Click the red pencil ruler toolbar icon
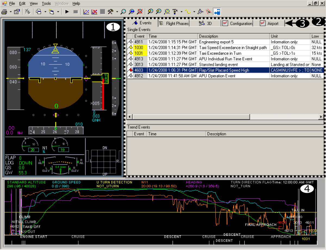Viewport: 326px width, 250px height. point(209,12)
